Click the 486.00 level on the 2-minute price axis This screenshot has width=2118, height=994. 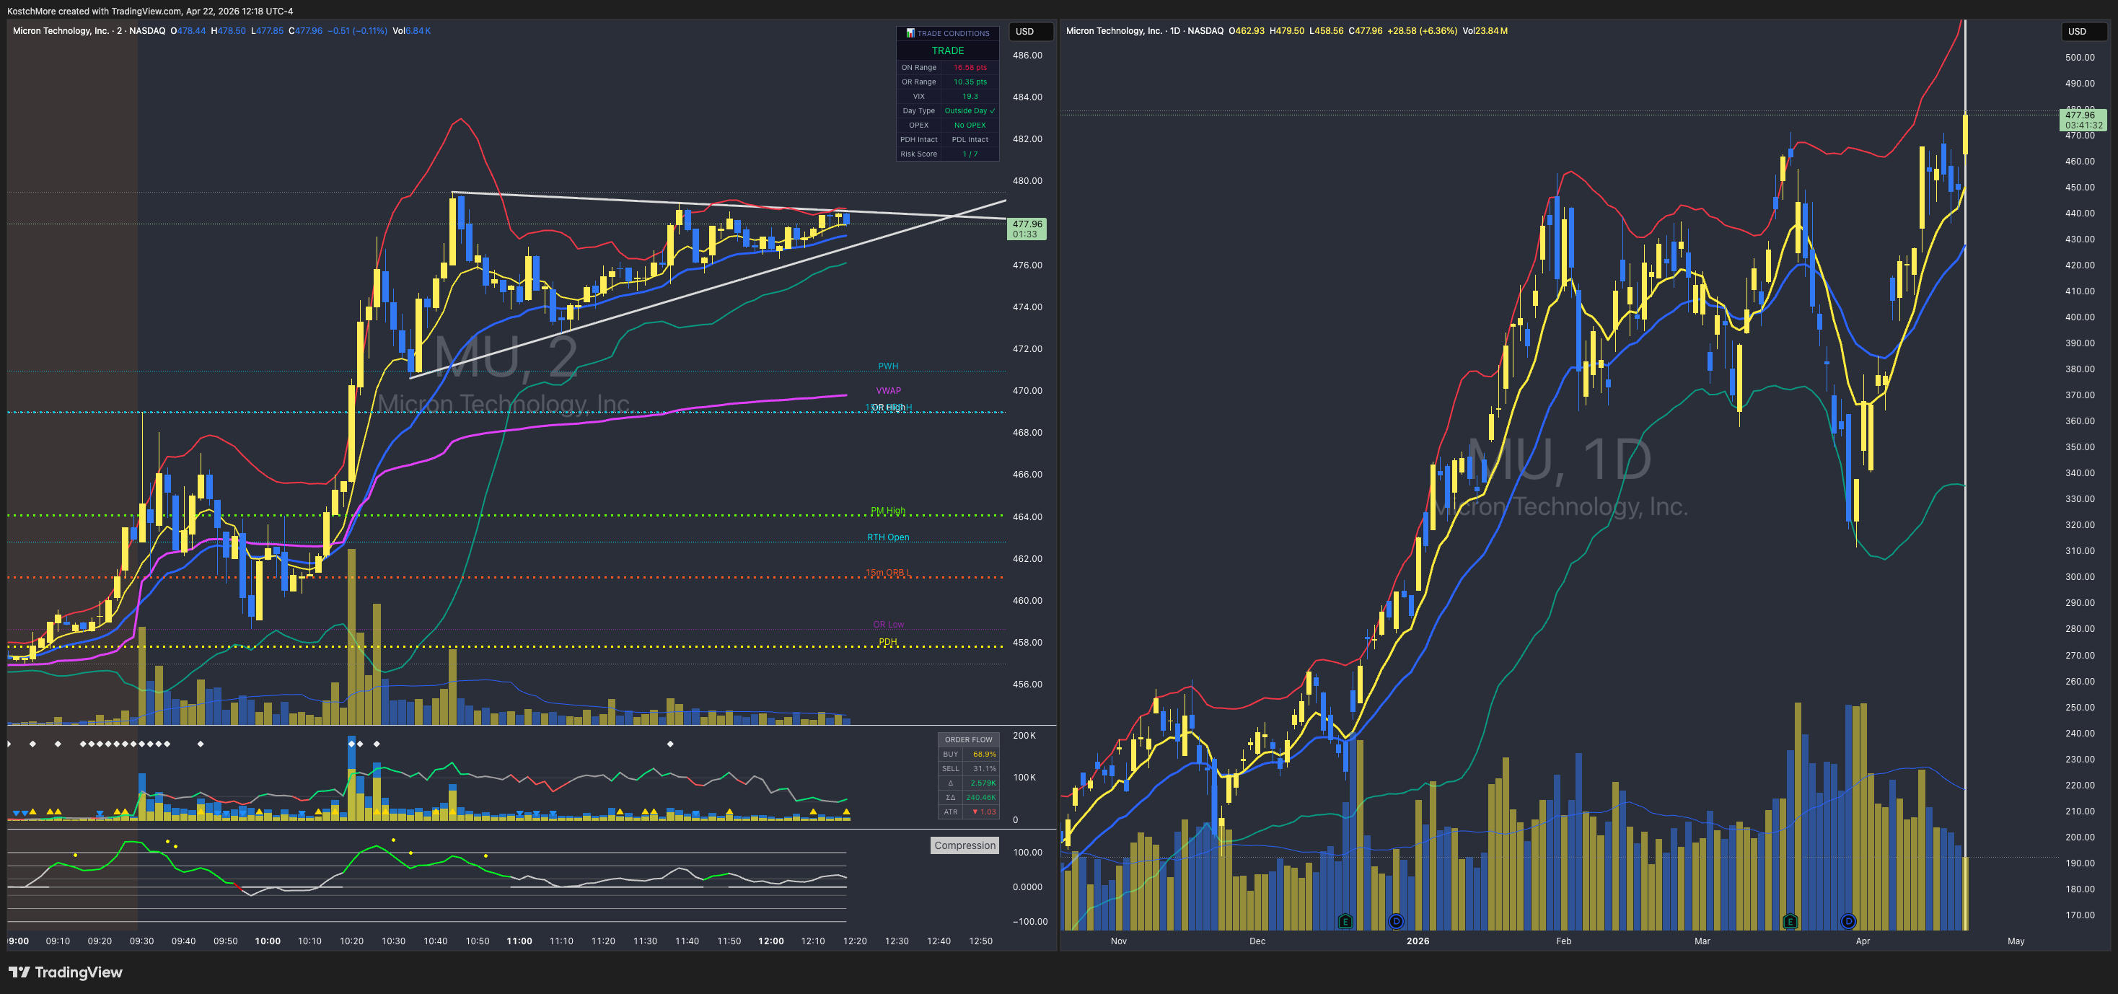(1027, 56)
